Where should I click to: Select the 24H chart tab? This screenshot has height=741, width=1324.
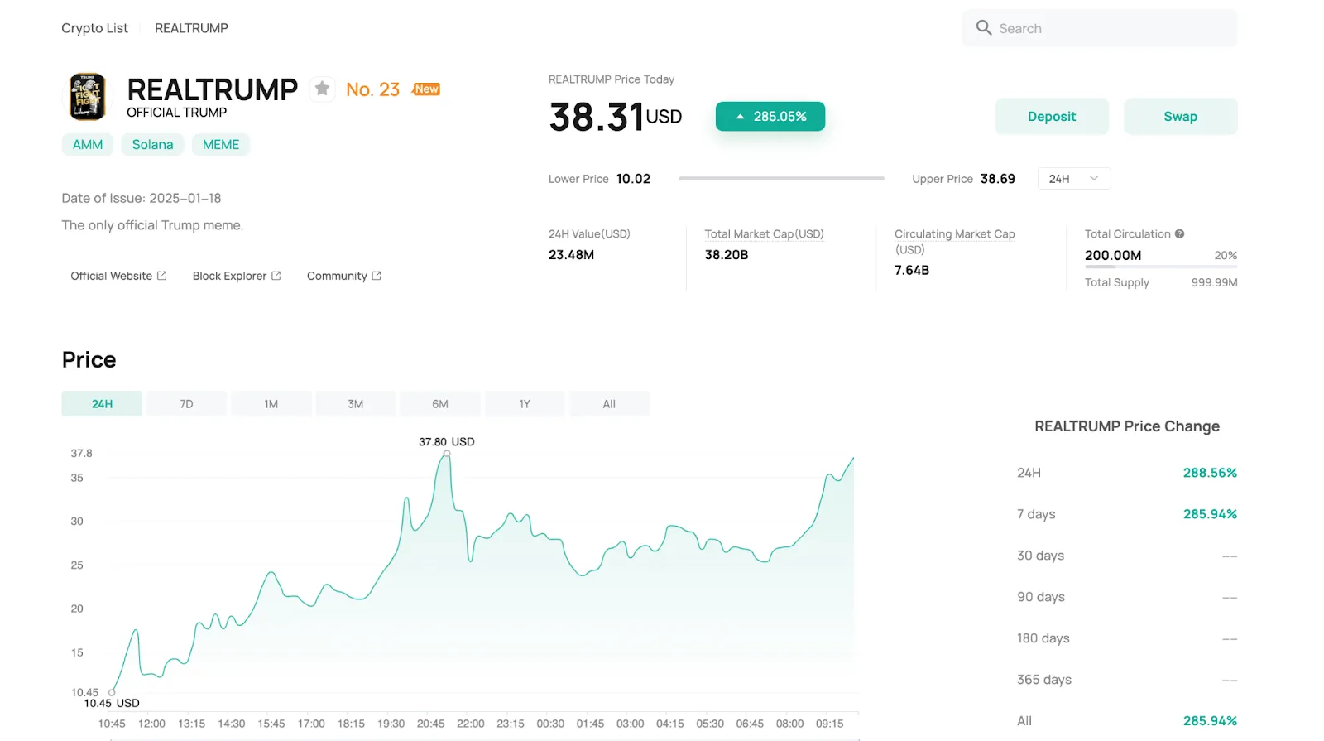(x=102, y=404)
